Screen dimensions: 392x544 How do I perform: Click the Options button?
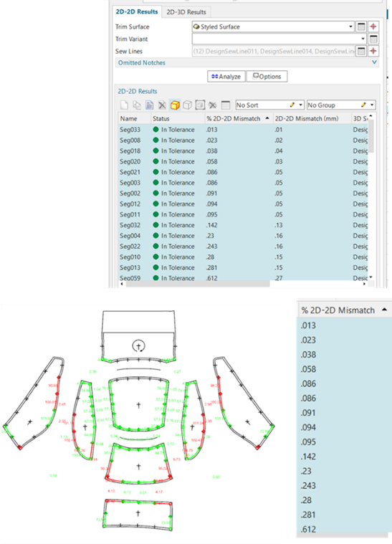pyautogui.click(x=267, y=76)
